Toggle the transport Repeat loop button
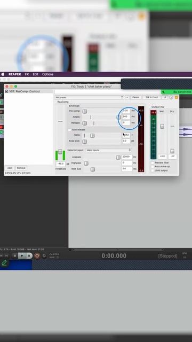Viewport: 192px width, 342px height. pyautogui.click(x=44, y=256)
